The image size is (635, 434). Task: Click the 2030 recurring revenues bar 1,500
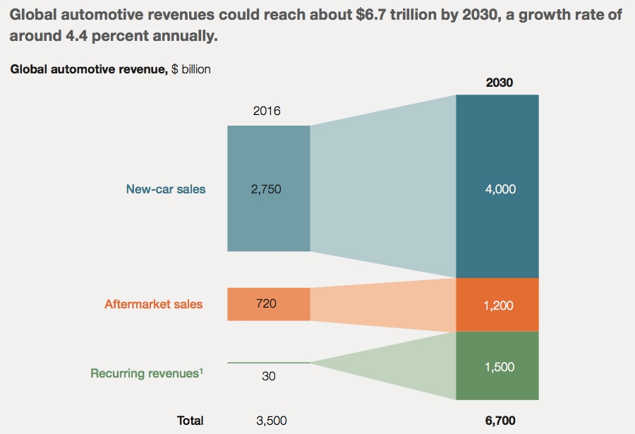pos(497,366)
